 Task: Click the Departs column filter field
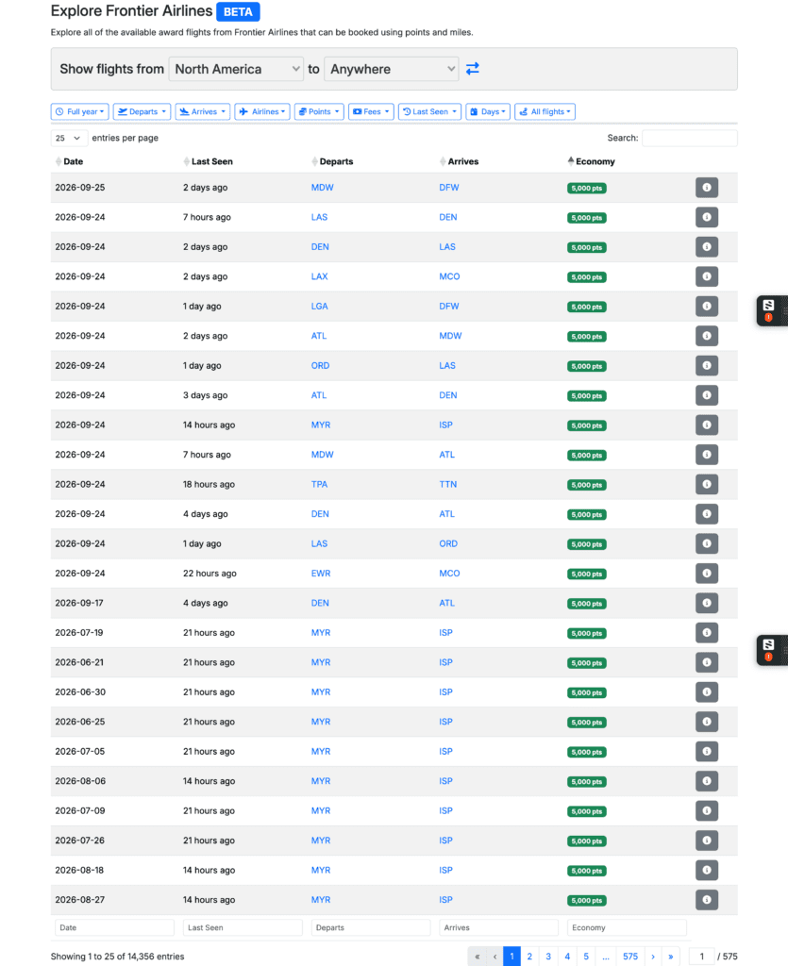[x=371, y=928]
